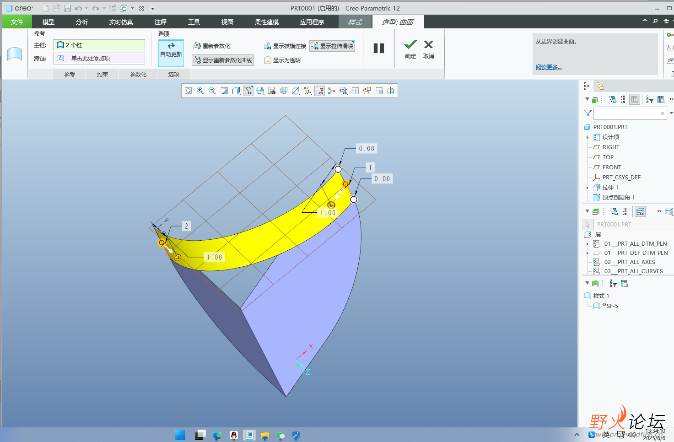Click the 跨链 collector 单击此处添加项
Screen dimensions: 674x442
[99, 58]
